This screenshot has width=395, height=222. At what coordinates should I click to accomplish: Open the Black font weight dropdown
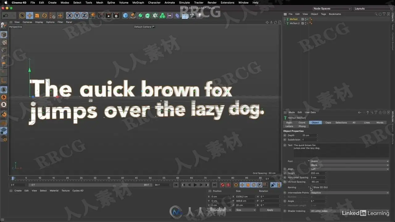(x=349, y=165)
